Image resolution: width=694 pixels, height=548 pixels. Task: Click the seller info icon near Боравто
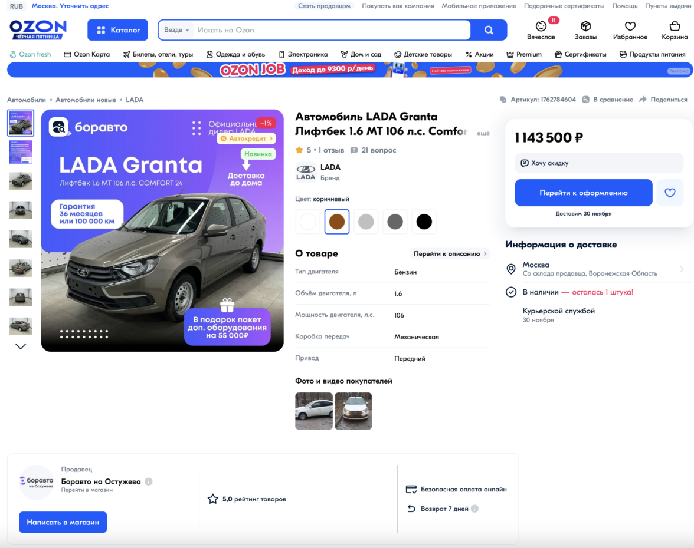(149, 482)
